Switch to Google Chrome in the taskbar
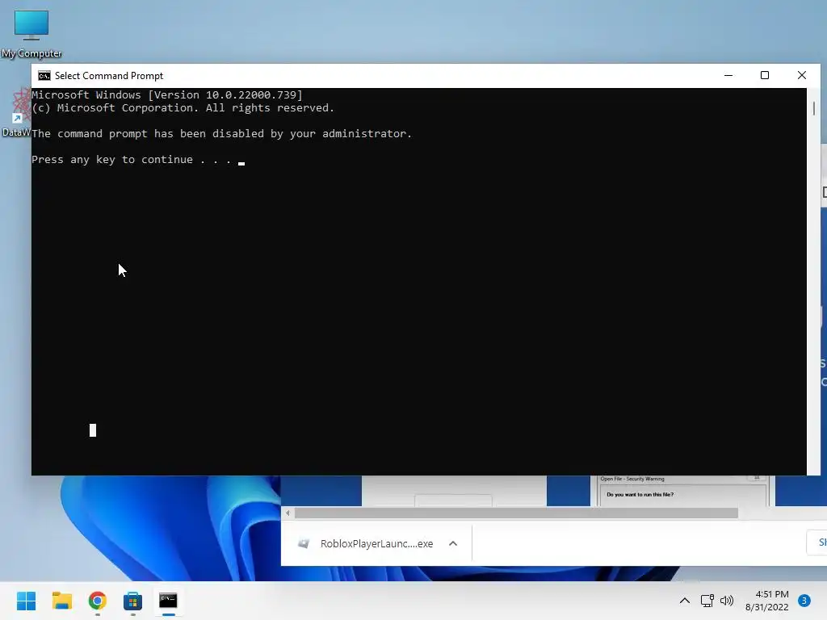This screenshot has height=620, width=827. click(x=98, y=601)
